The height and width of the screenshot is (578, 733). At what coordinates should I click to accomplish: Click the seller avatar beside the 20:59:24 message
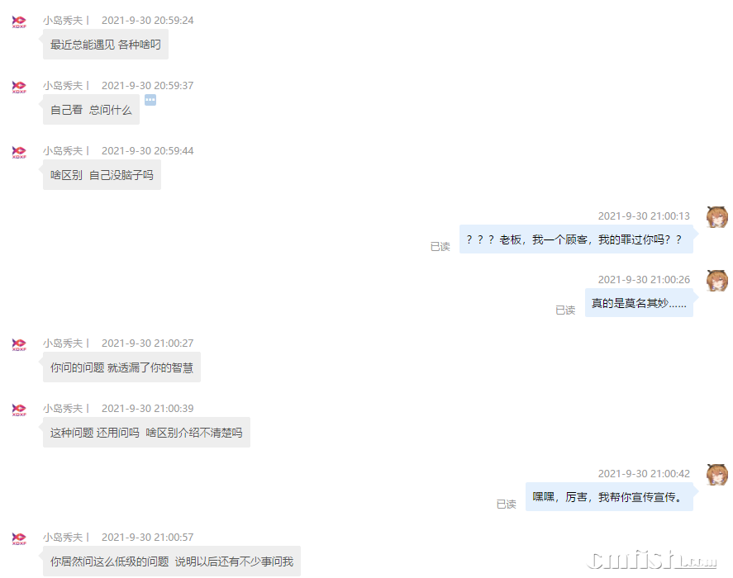(19, 21)
